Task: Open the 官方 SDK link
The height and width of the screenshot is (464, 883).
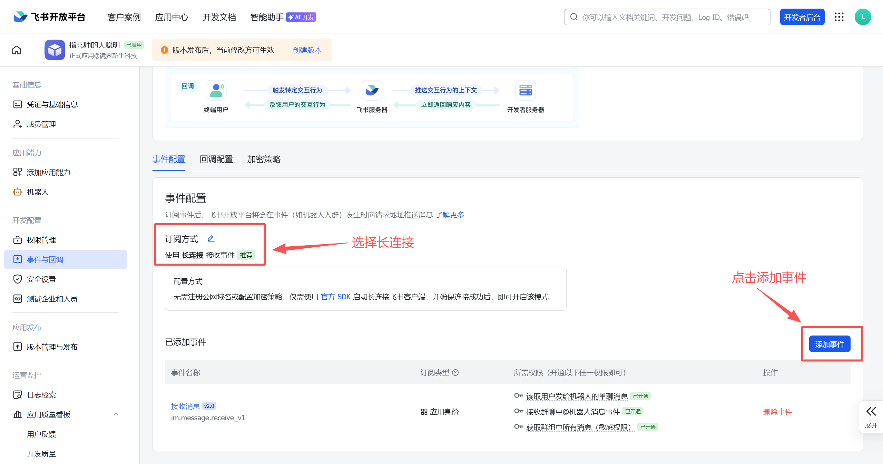Action: click(335, 297)
